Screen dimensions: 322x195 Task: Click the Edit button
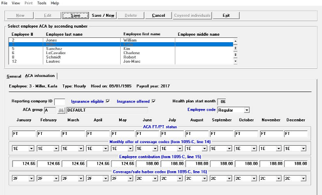click(48, 15)
